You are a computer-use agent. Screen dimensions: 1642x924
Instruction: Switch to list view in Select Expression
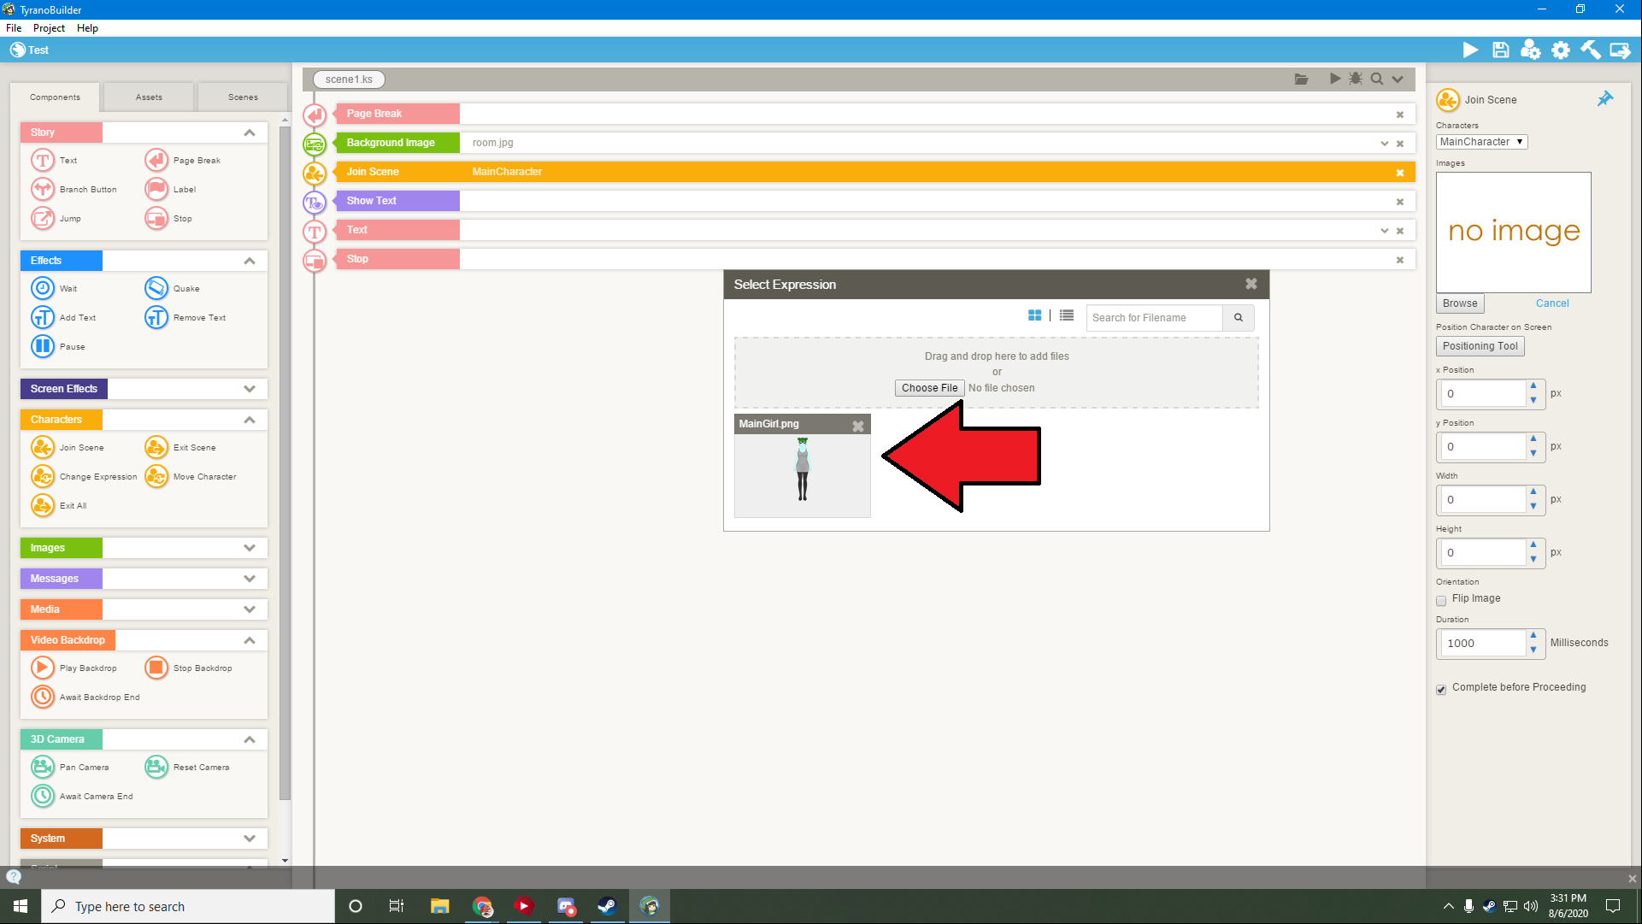tap(1067, 316)
